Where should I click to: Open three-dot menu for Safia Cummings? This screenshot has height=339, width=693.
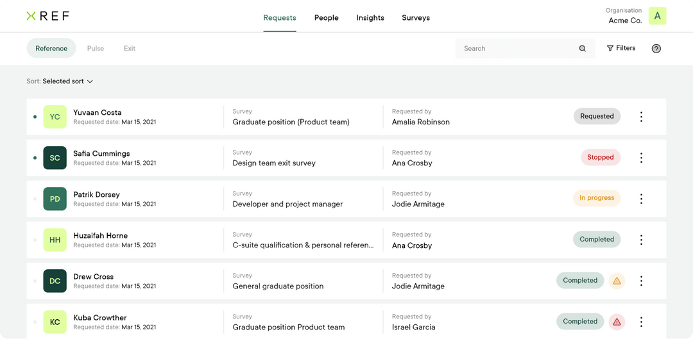(641, 158)
